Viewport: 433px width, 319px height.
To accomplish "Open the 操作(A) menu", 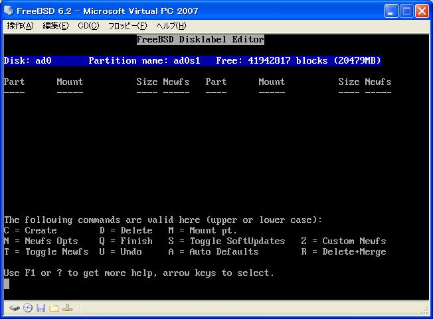I will coord(20,26).
